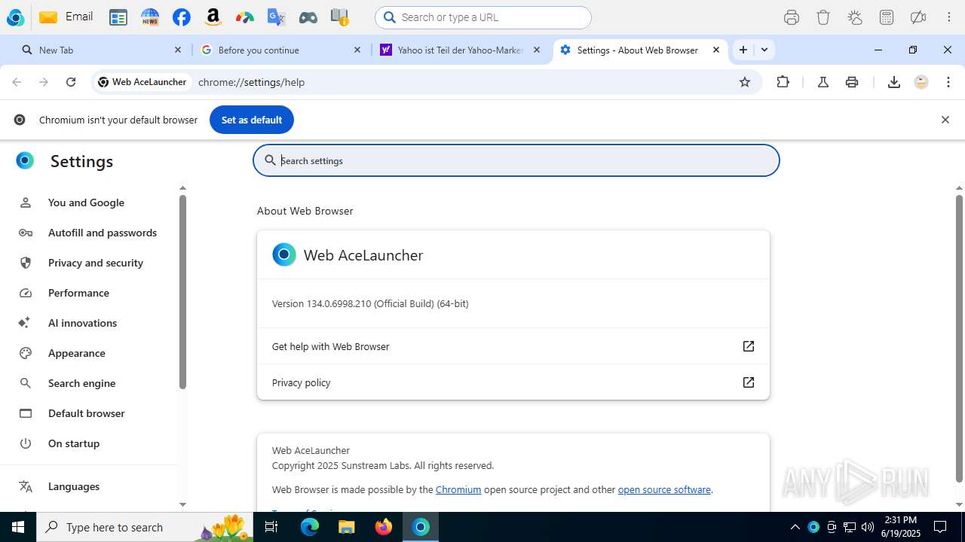
Task: Click the weather icon in top bar
Action: coord(855,17)
